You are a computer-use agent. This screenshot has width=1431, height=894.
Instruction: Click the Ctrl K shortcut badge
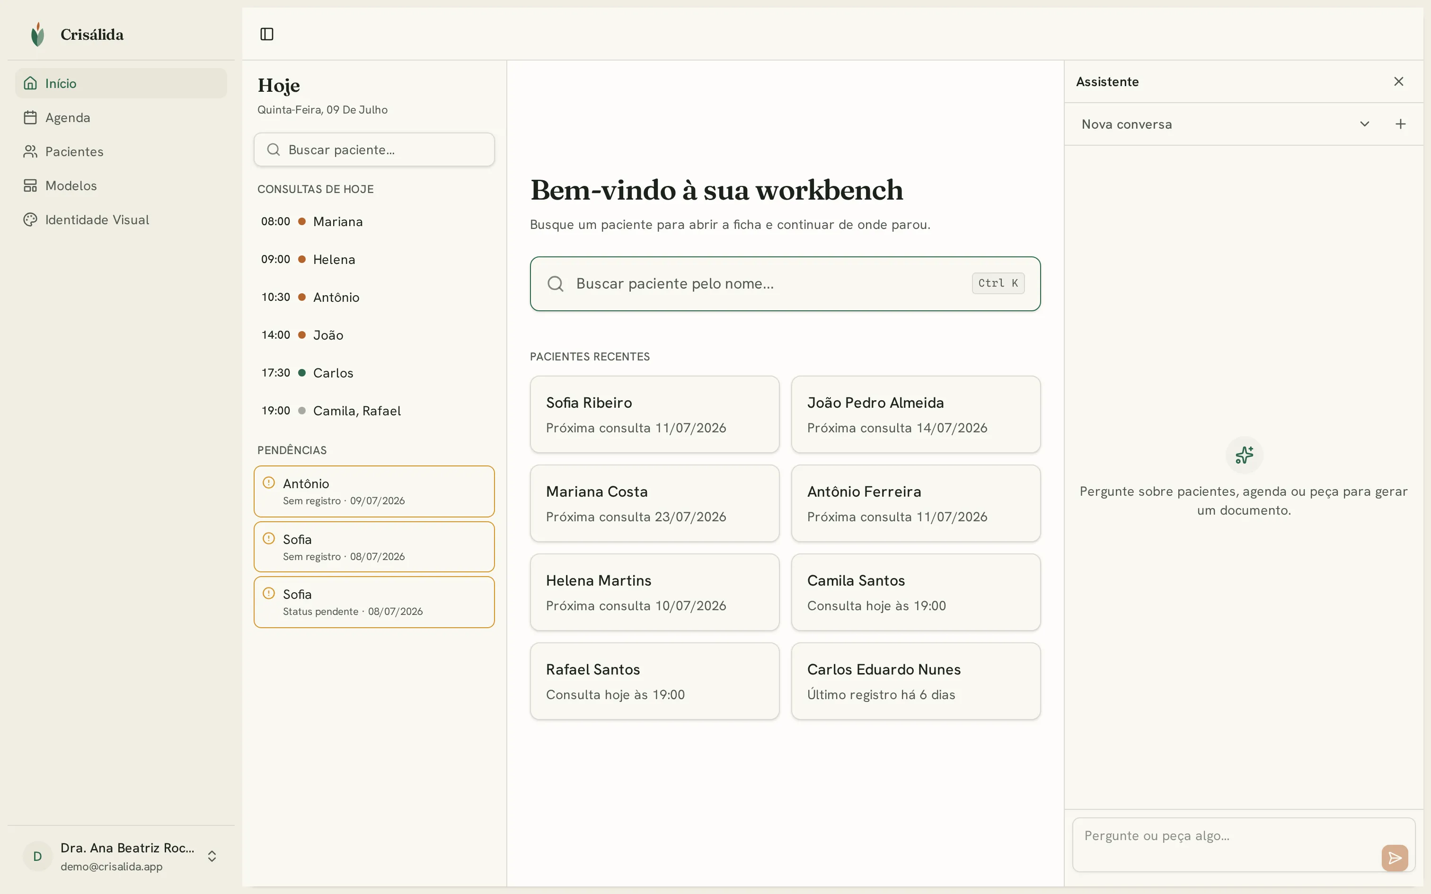pyautogui.click(x=998, y=283)
